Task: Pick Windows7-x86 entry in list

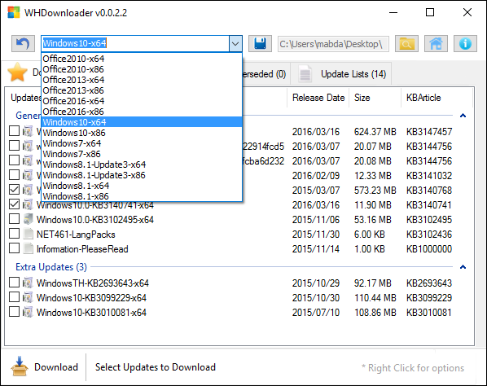Action: click(142, 154)
